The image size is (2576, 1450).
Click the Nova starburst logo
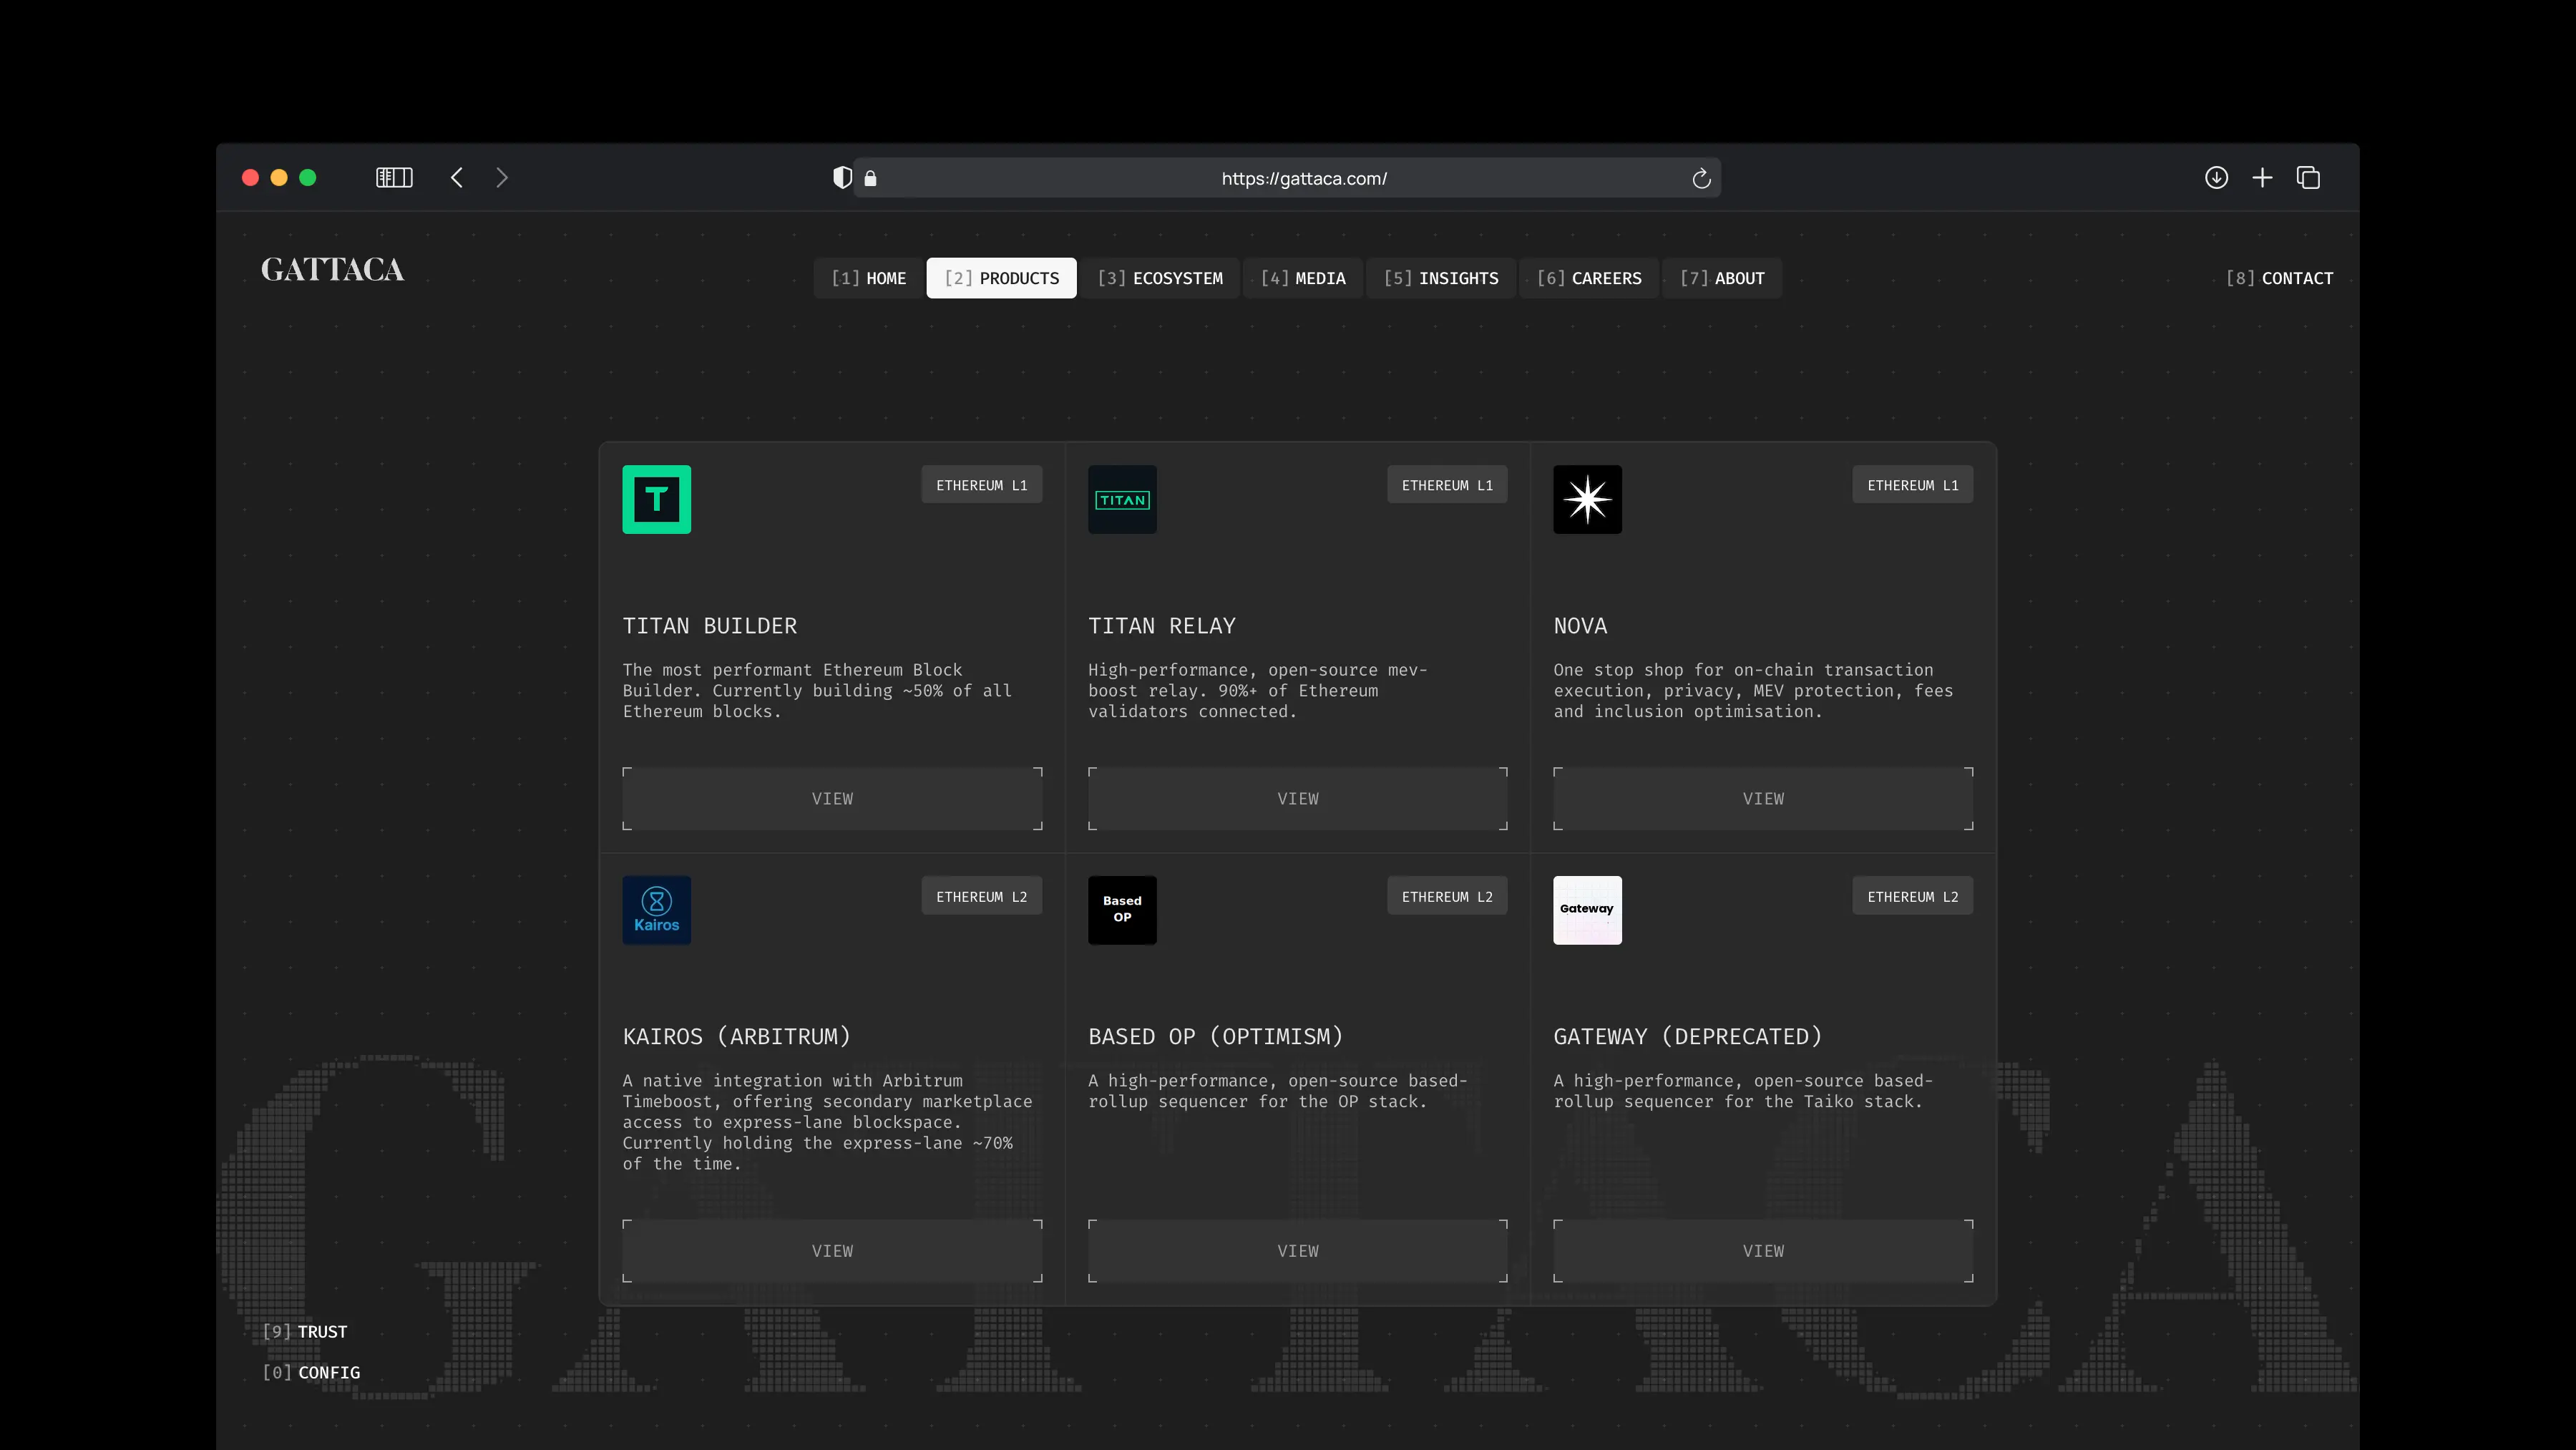click(1587, 499)
